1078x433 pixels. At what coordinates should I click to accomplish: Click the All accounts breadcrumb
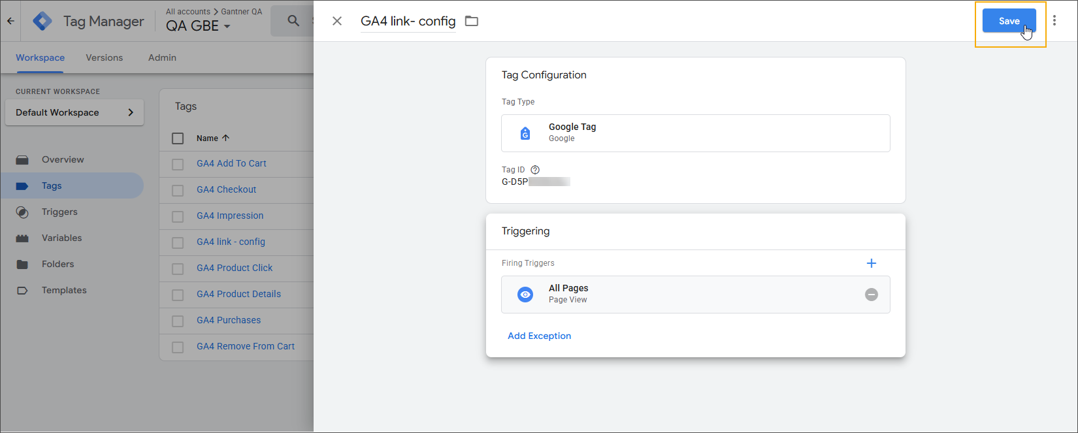(x=188, y=11)
